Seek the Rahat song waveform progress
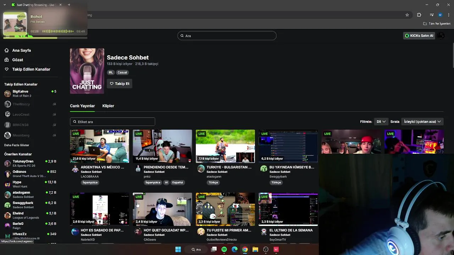 pyautogui.click(x=58, y=31)
